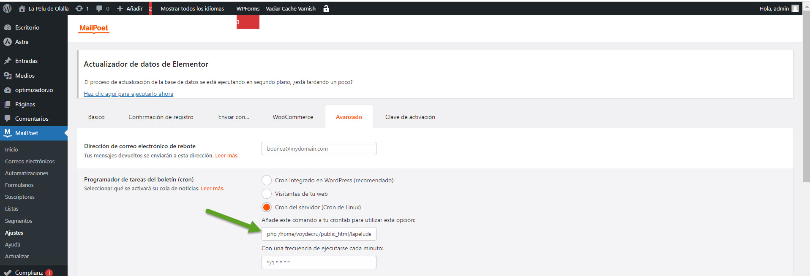Screen dimensions: 810x276
Task: Open optimizador.io in the sidebar
Action: (x=34, y=90)
